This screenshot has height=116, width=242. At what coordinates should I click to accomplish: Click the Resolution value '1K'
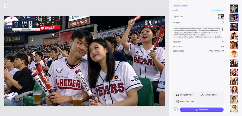[223, 42]
